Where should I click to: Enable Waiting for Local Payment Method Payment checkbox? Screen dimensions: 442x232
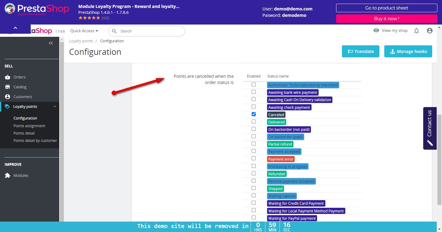tap(254, 210)
